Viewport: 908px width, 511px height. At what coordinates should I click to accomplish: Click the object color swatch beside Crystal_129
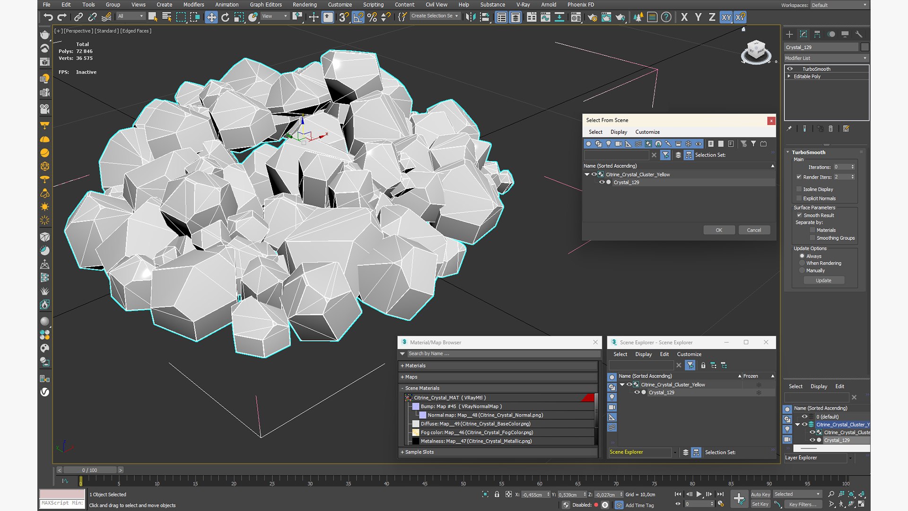pyautogui.click(x=865, y=47)
